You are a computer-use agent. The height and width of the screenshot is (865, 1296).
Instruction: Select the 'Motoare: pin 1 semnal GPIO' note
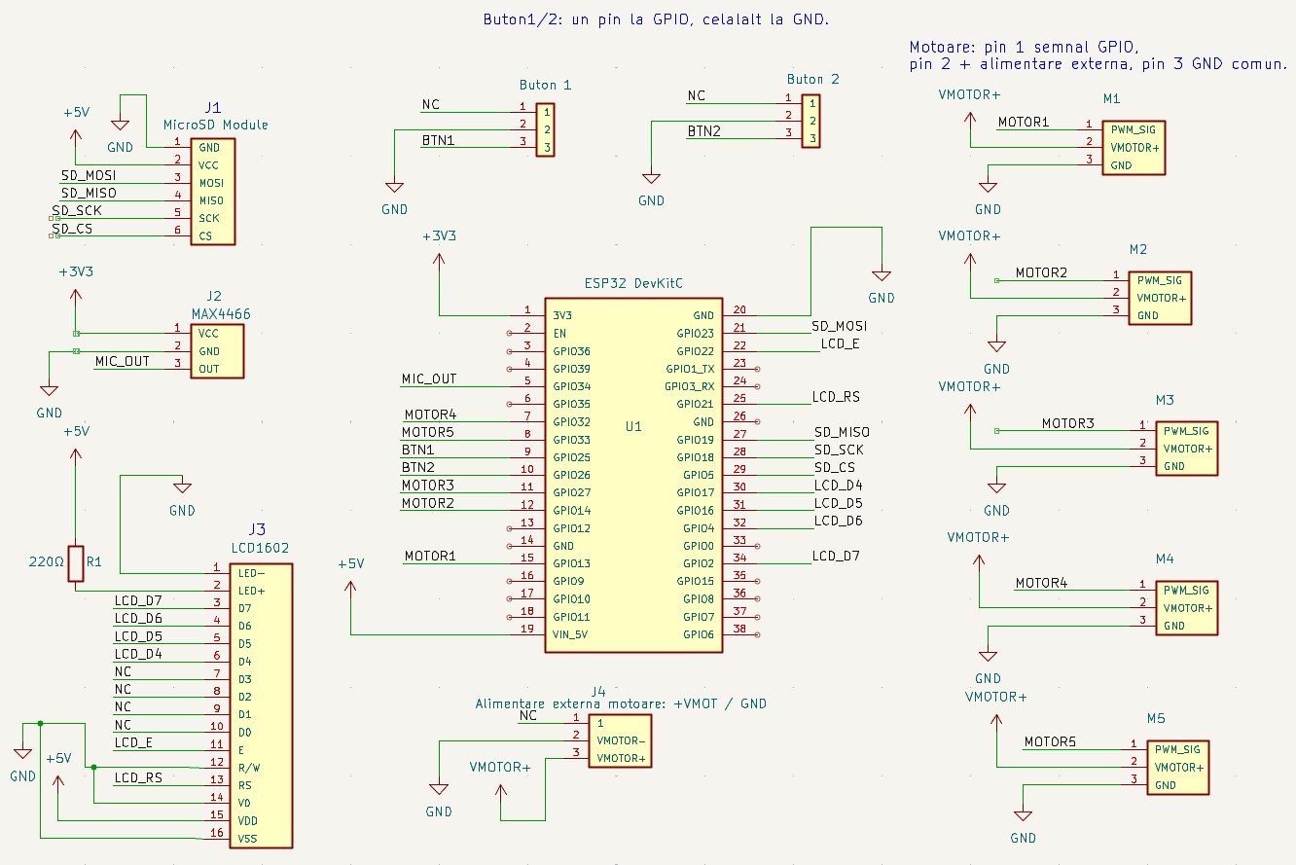pyautogui.click(x=1098, y=55)
